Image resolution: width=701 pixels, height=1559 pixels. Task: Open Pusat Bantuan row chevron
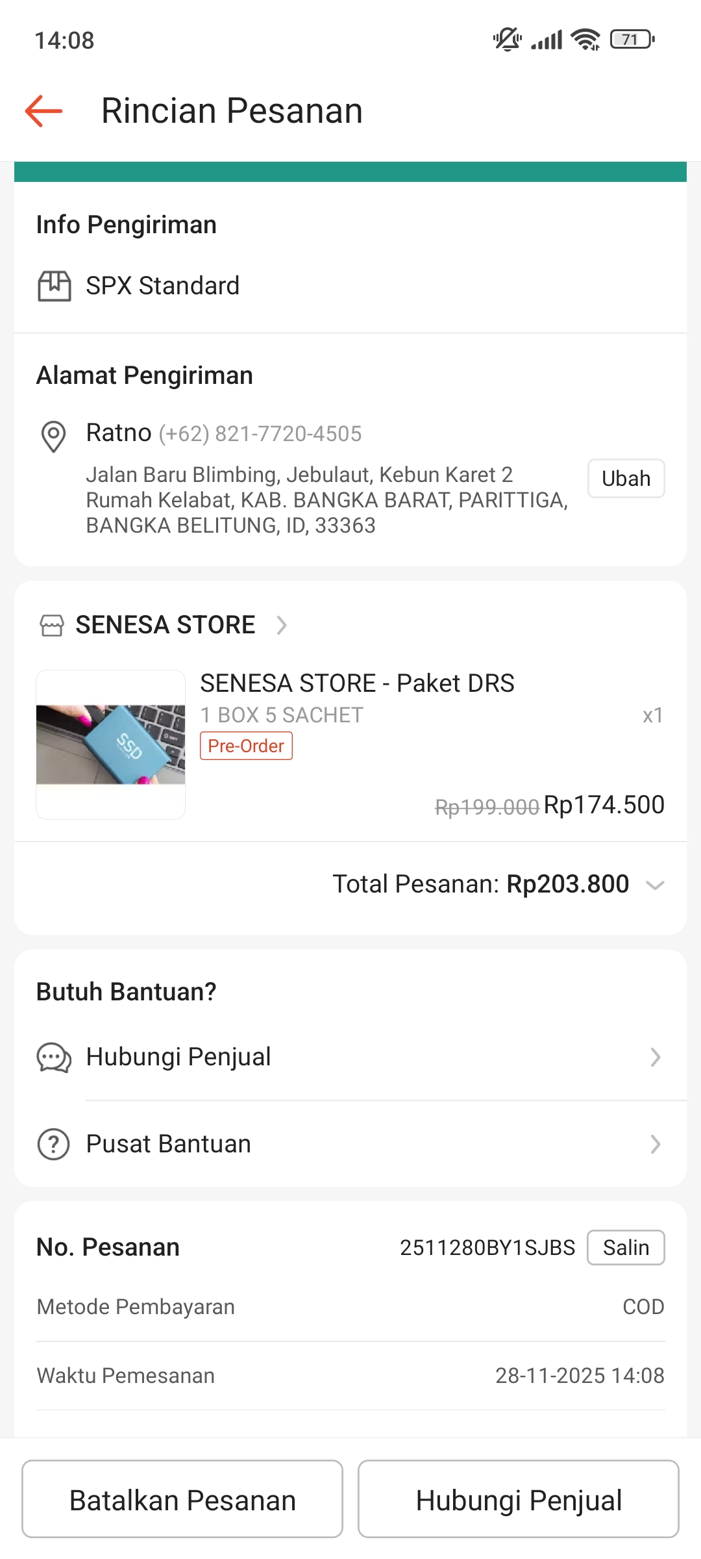(x=655, y=1144)
